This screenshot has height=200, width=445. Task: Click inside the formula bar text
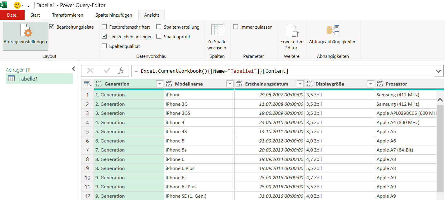pos(212,71)
